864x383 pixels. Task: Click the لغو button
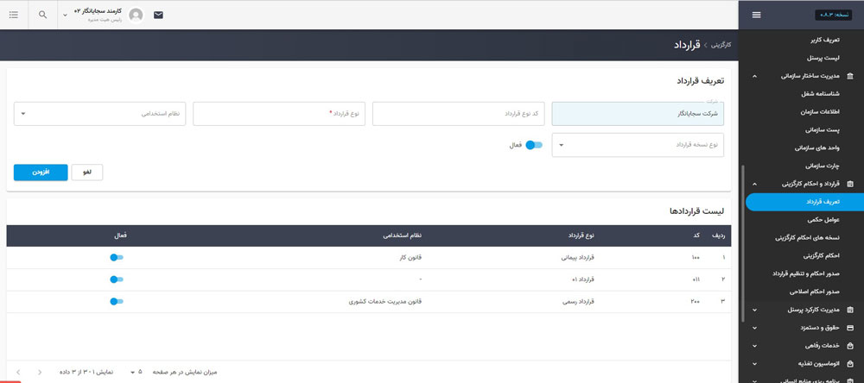click(x=86, y=173)
